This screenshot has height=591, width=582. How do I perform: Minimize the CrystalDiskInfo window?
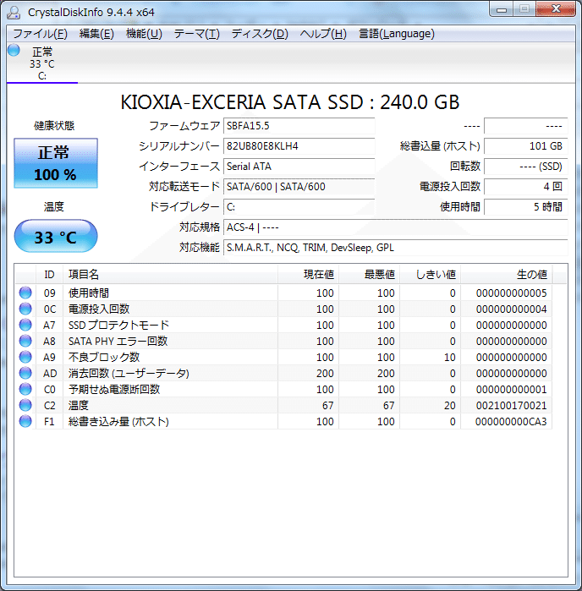[x=502, y=9]
